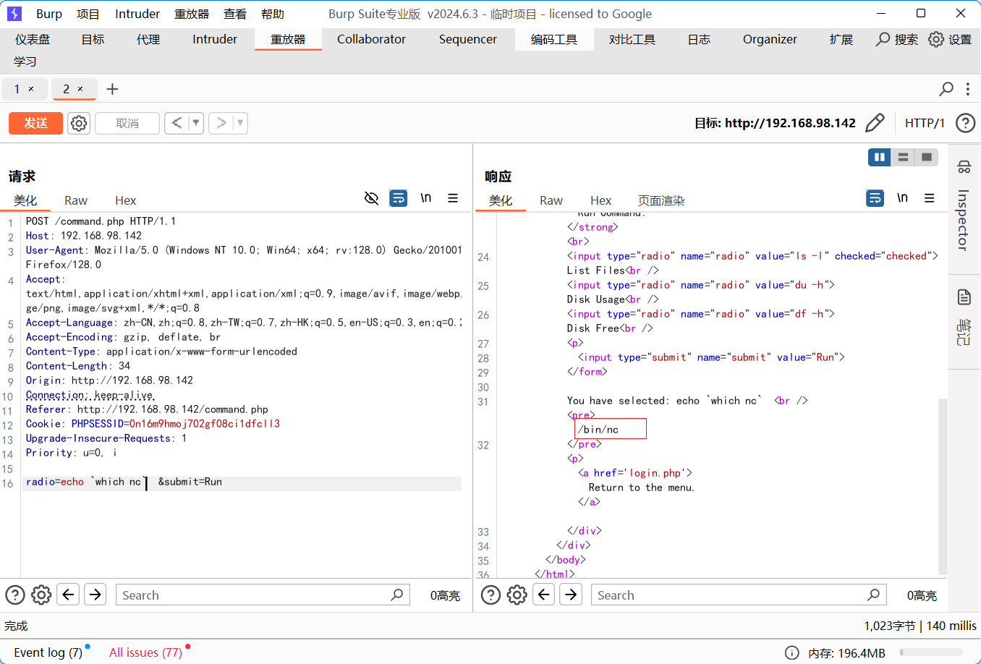Close Repeater tab 2
The width and height of the screenshot is (981, 664).
coord(80,89)
